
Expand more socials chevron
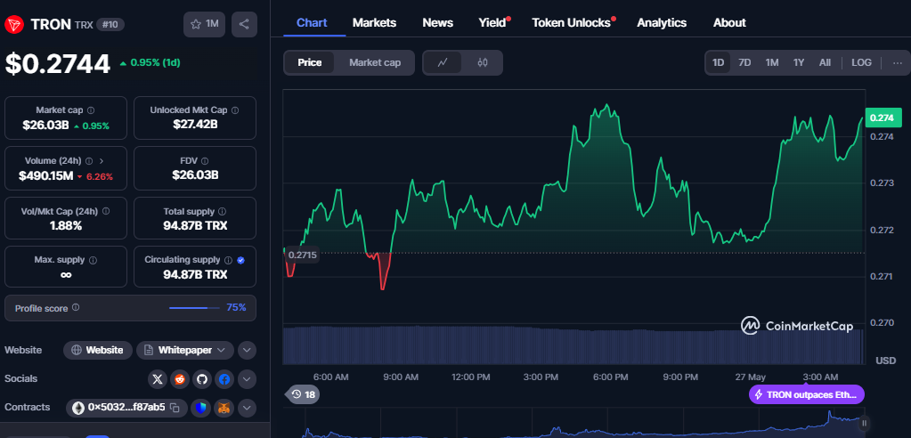(x=247, y=380)
